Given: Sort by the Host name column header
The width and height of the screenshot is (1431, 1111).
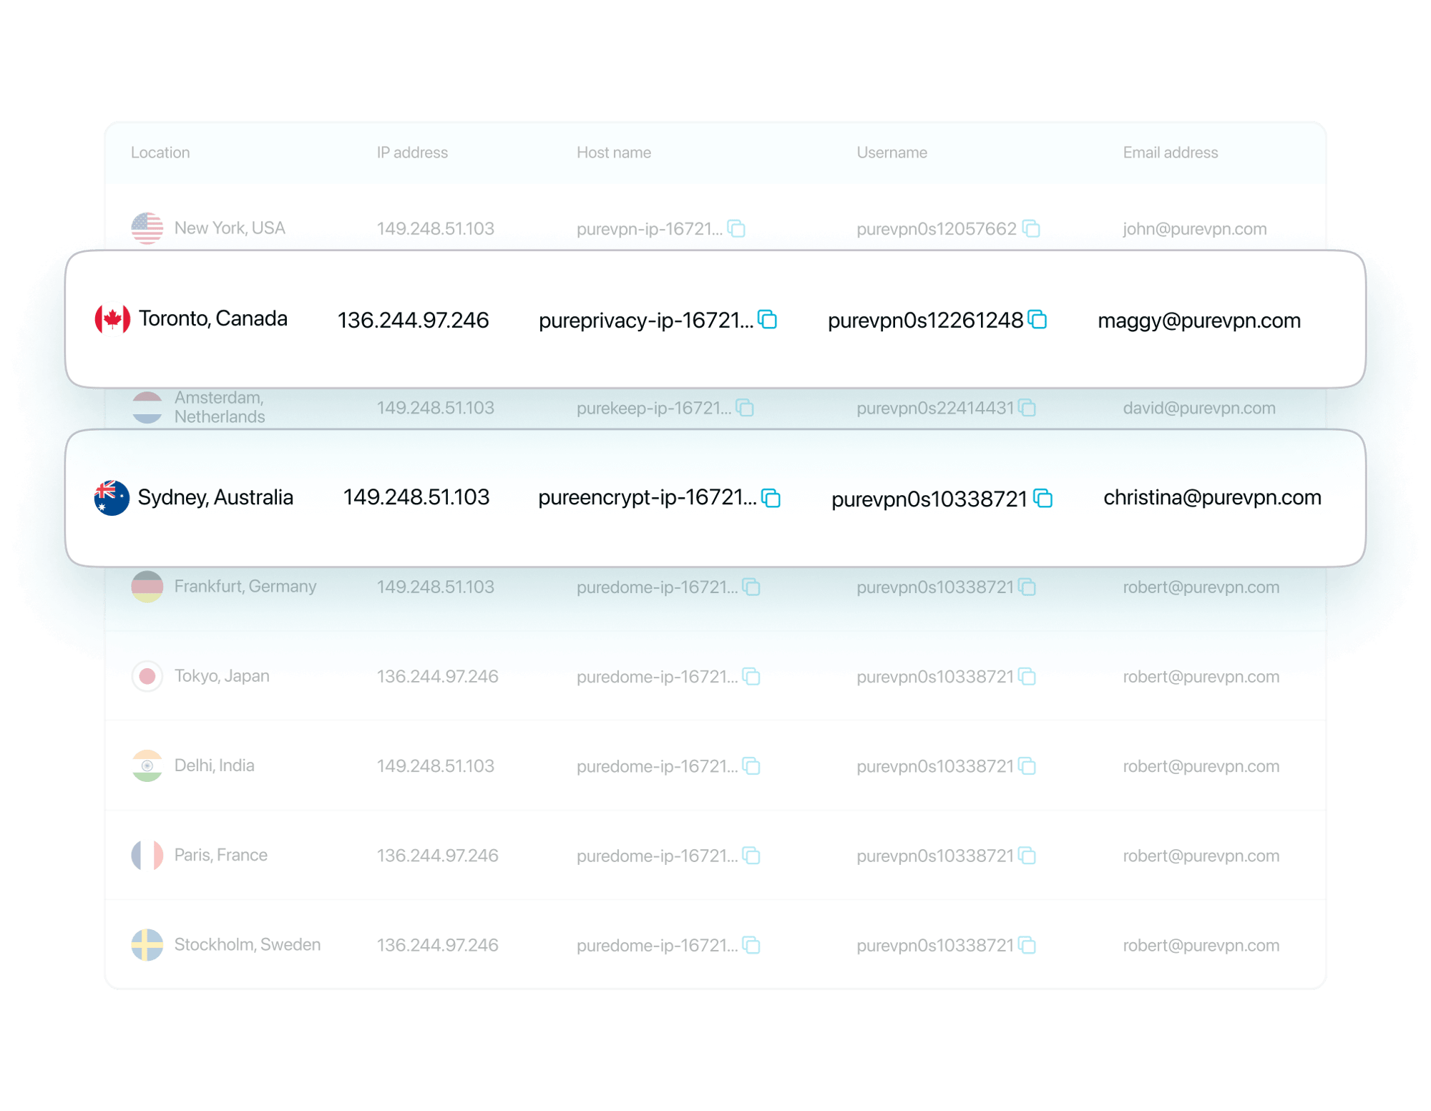Looking at the screenshot, I should (614, 152).
